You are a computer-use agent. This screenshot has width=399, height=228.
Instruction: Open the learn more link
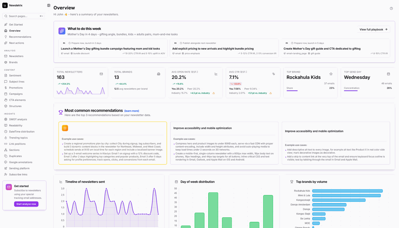tap(132, 111)
